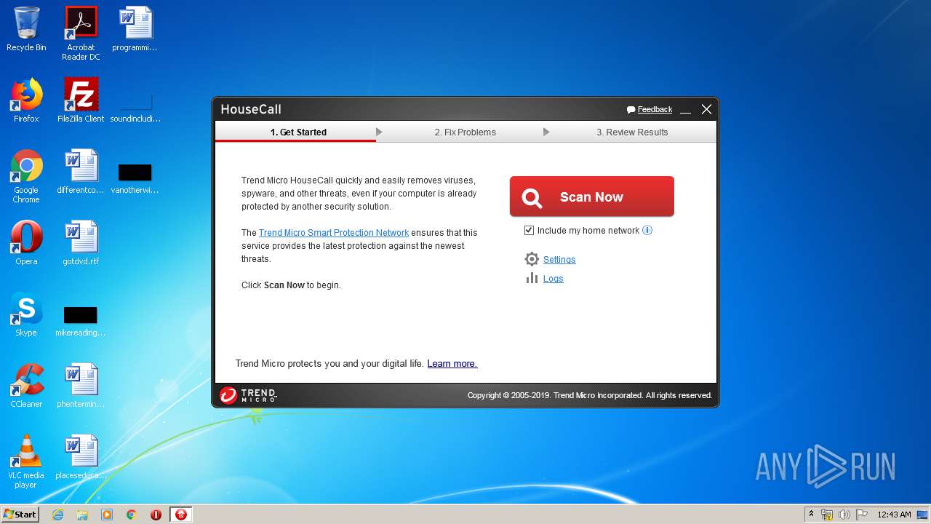Viewport: 931px width, 524px height.
Task: Toggle Include my home network checkbox
Action: [x=529, y=231]
